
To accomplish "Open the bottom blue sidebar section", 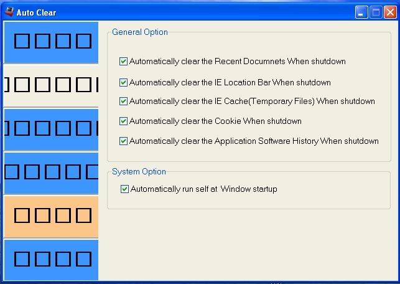I will [x=51, y=260].
